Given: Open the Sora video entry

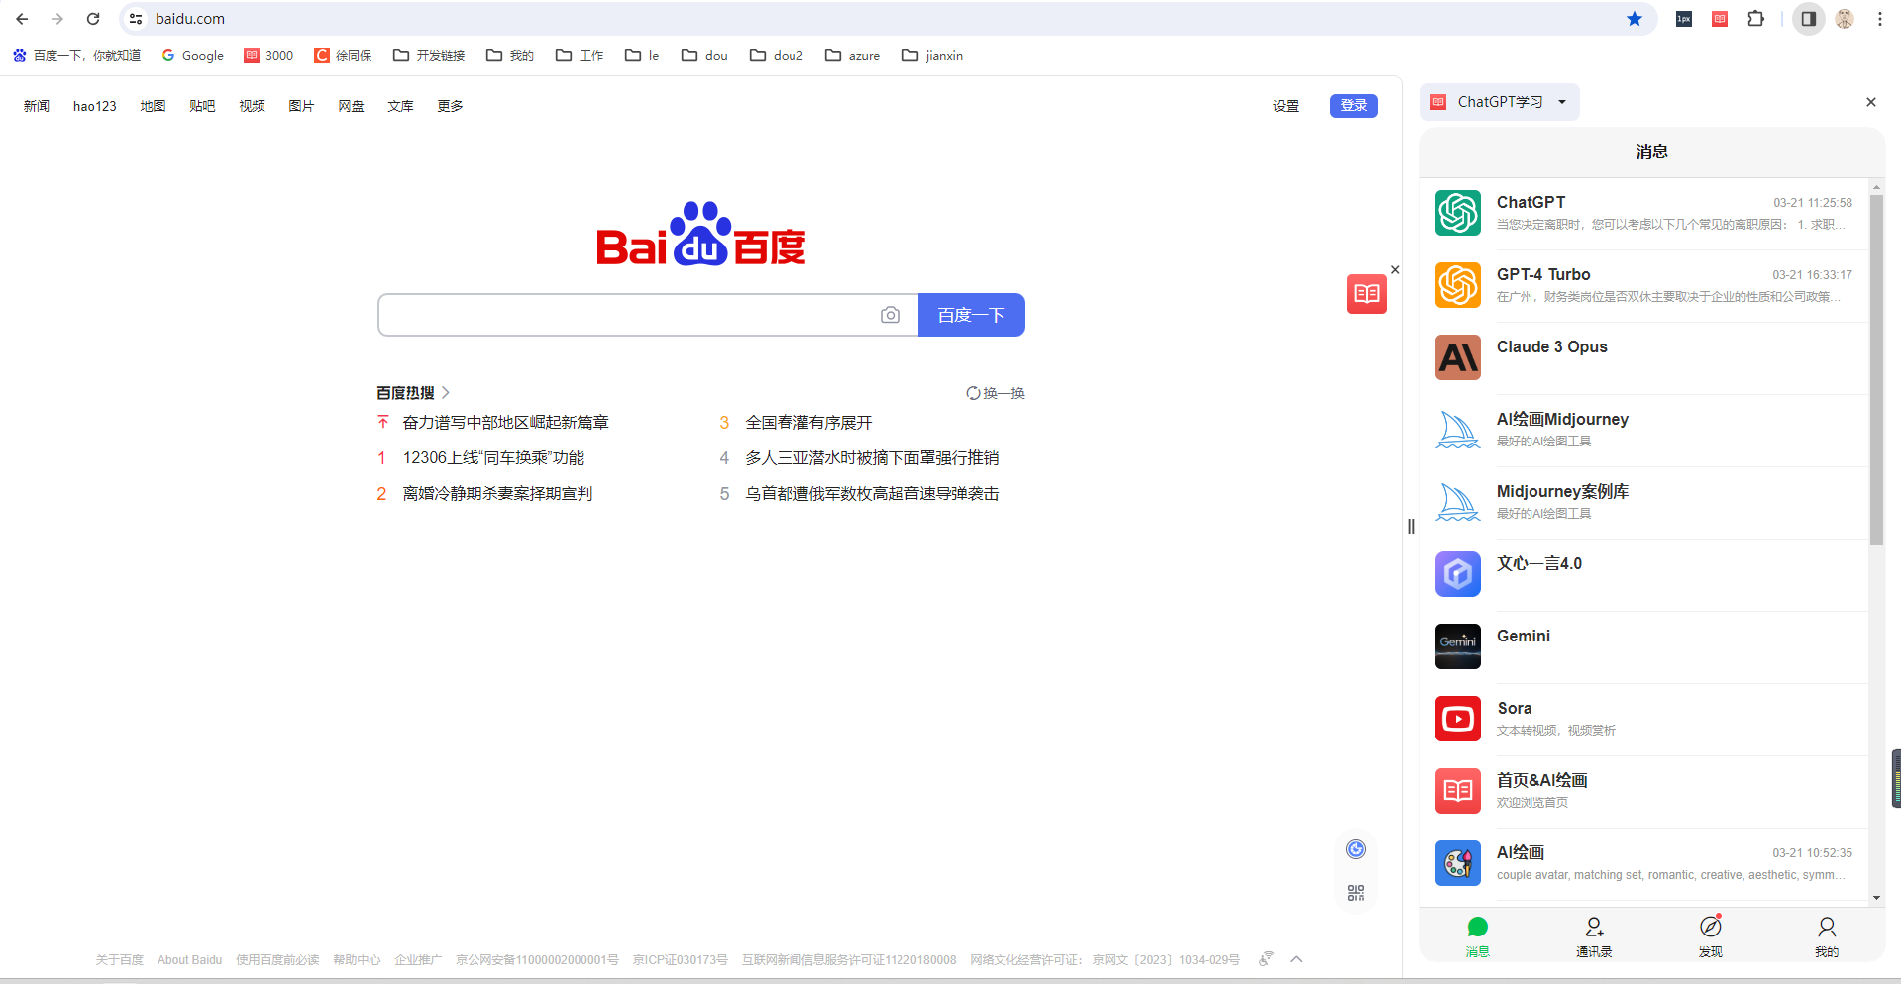Looking at the screenshot, I should point(1643,720).
